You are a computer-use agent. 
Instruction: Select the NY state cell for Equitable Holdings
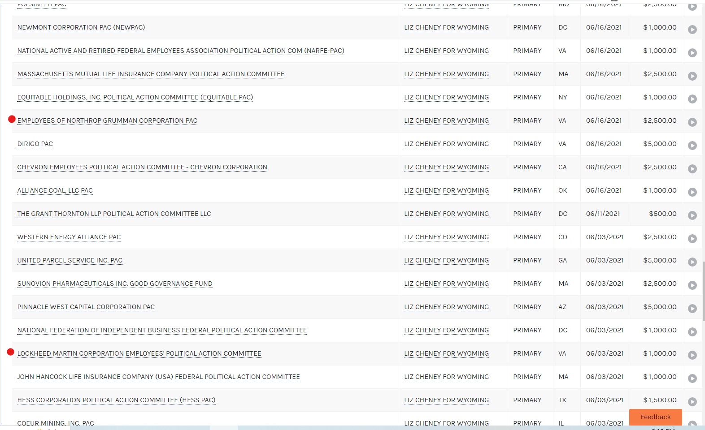click(x=563, y=97)
